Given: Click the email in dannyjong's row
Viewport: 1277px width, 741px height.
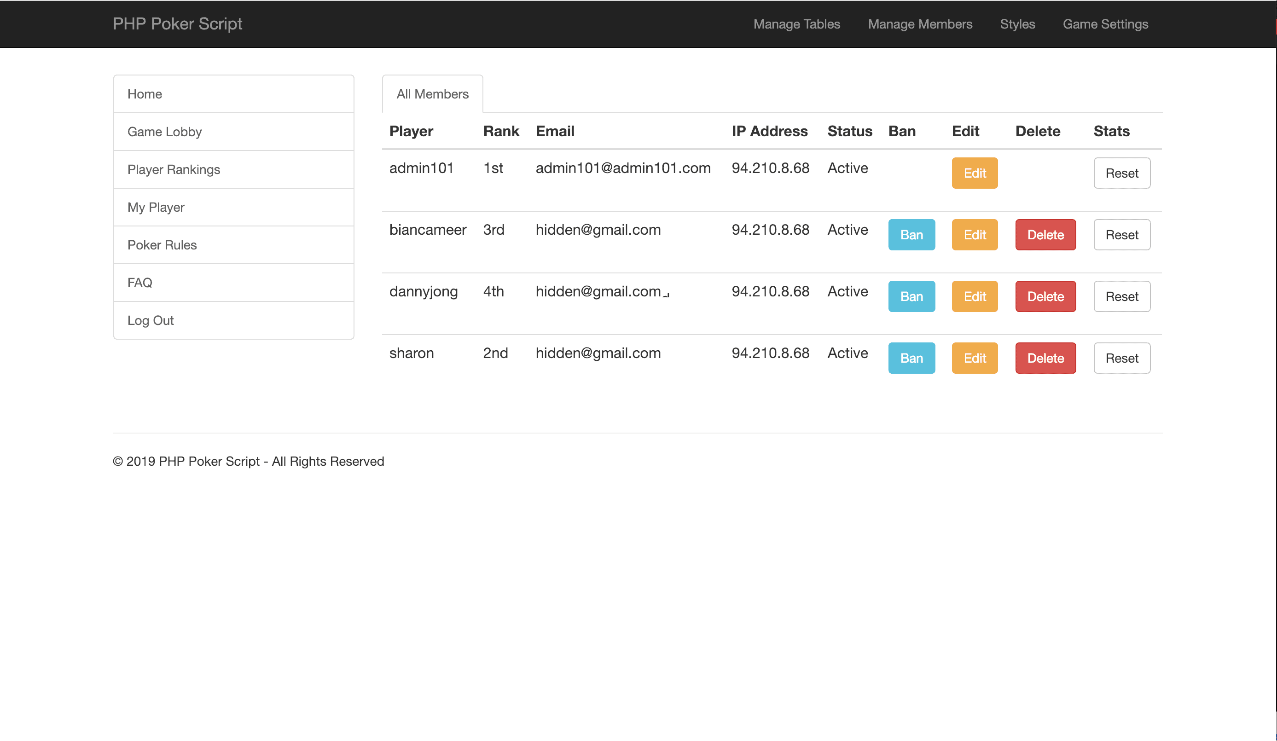Looking at the screenshot, I should coord(598,292).
